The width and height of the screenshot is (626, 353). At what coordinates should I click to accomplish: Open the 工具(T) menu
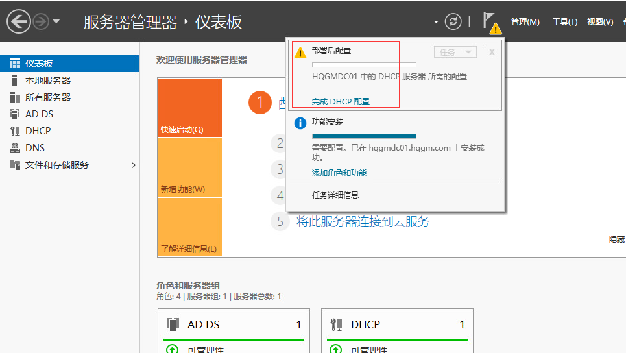[x=564, y=22]
